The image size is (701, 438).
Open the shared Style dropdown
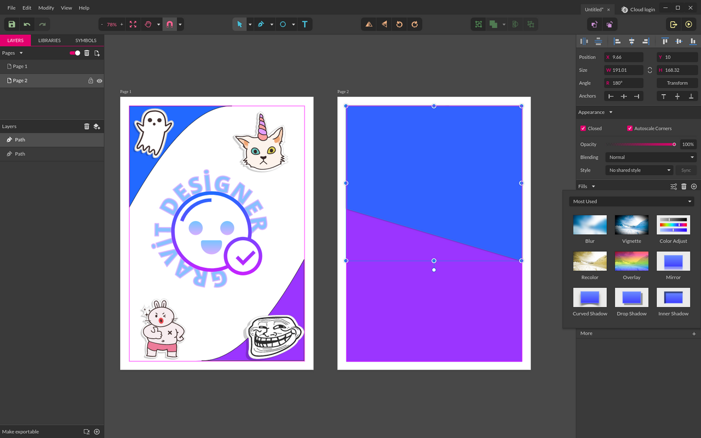639,170
